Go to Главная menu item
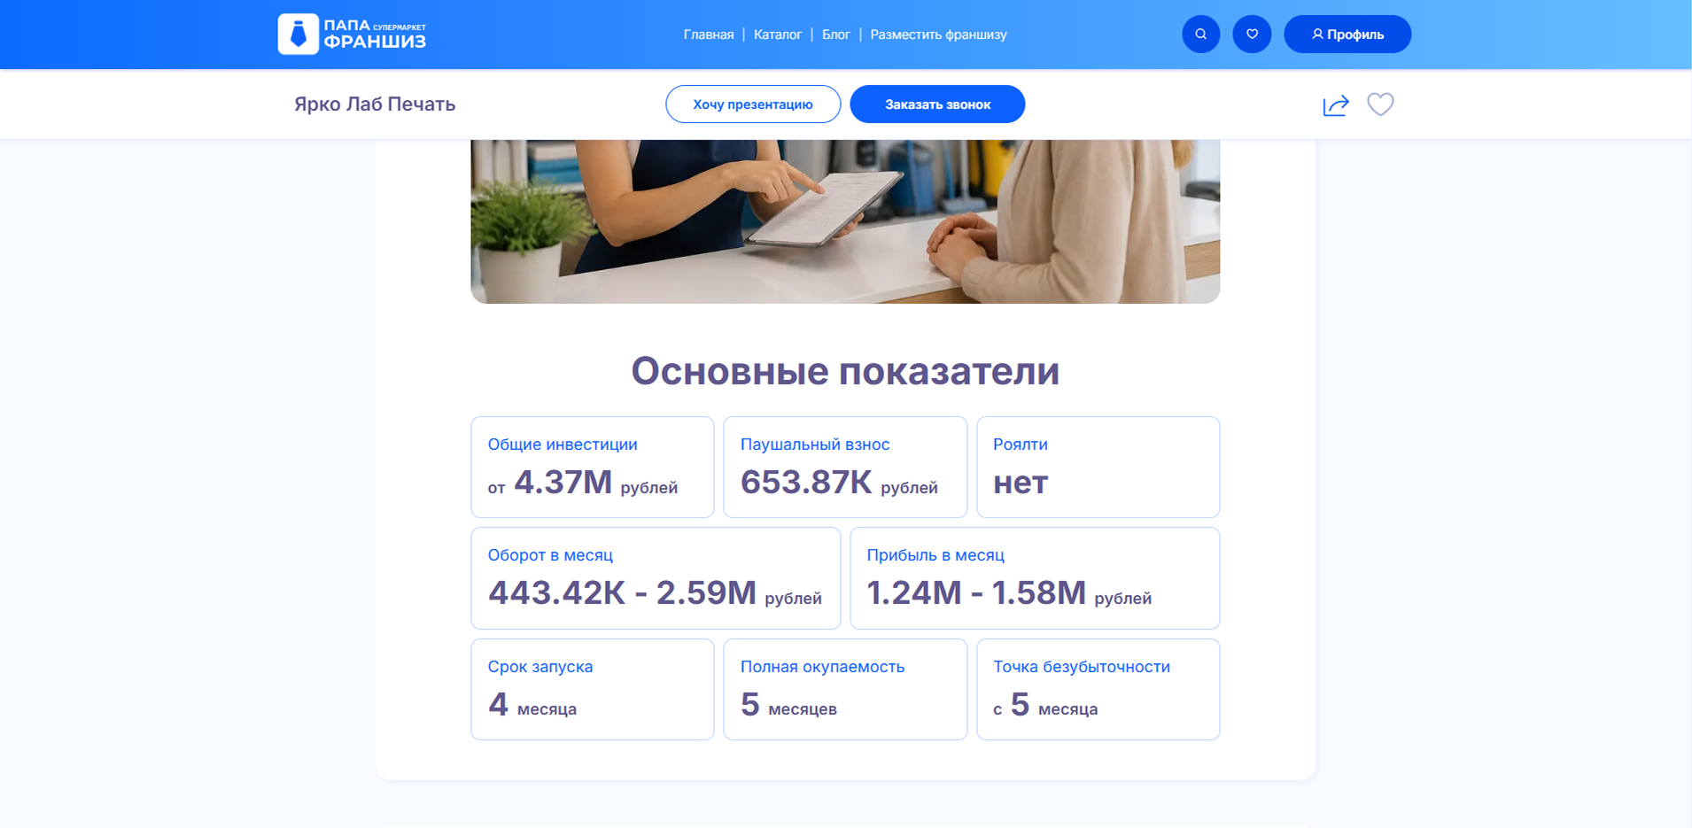 coord(709,35)
